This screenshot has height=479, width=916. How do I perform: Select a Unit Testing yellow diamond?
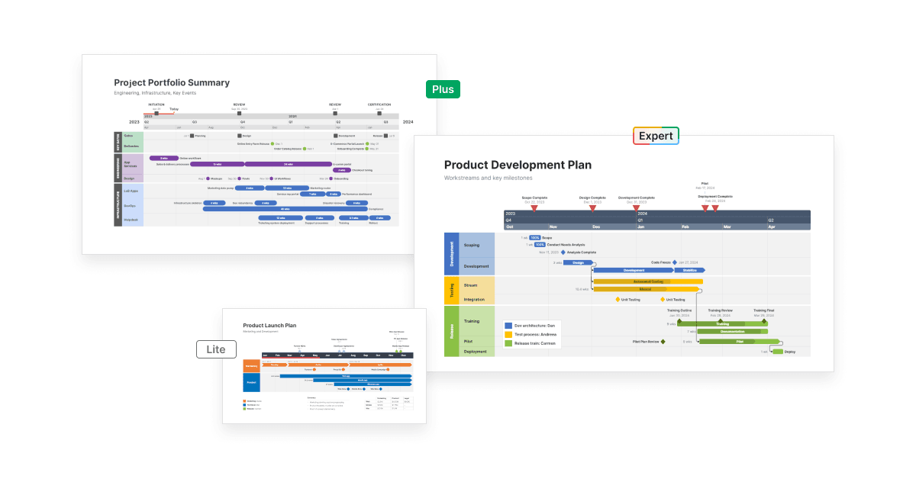pos(617,299)
